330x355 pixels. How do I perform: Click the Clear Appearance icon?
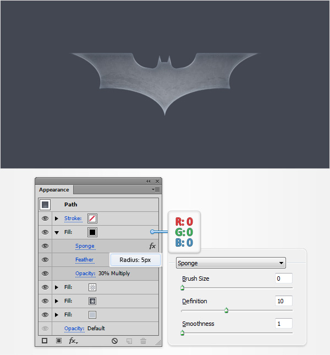(114, 341)
